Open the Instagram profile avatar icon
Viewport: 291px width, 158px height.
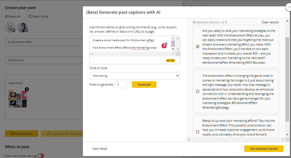click(x=10, y=27)
